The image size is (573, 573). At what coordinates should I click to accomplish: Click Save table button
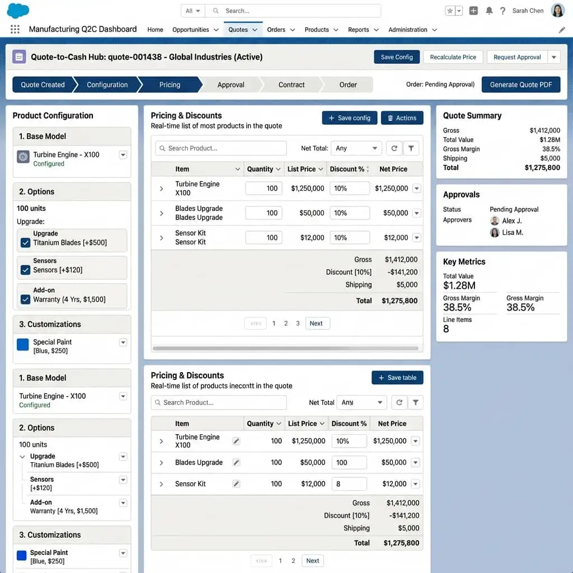397,378
